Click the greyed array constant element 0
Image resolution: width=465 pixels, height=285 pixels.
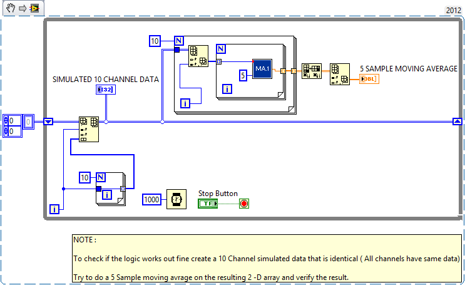[x=28, y=122]
